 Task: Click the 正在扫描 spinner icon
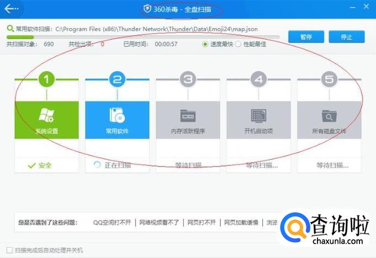97,164
